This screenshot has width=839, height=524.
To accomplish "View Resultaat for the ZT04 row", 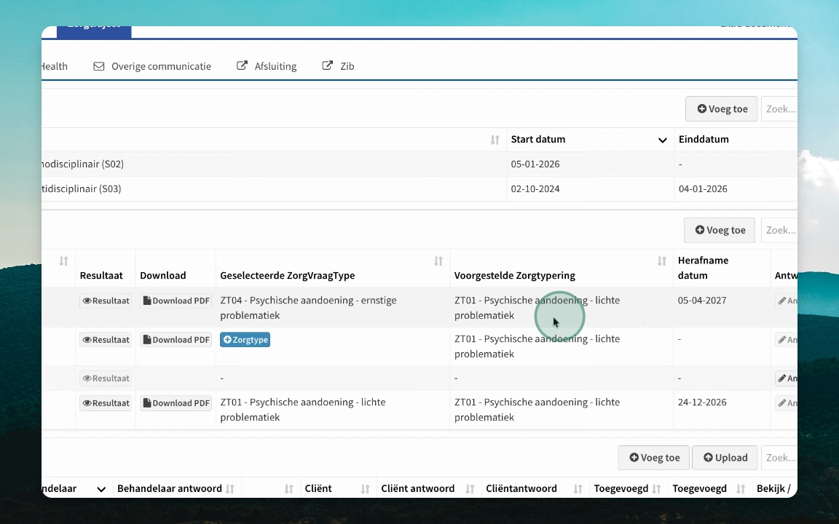I will tap(106, 301).
